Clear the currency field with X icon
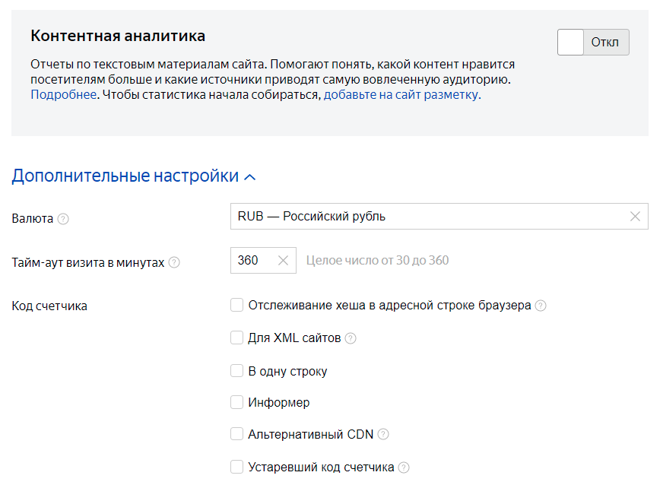The height and width of the screenshot is (504, 663). point(635,217)
